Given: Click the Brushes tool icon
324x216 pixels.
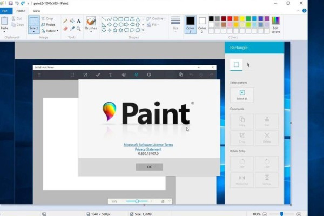Looking at the screenshot, I should [91, 21].
